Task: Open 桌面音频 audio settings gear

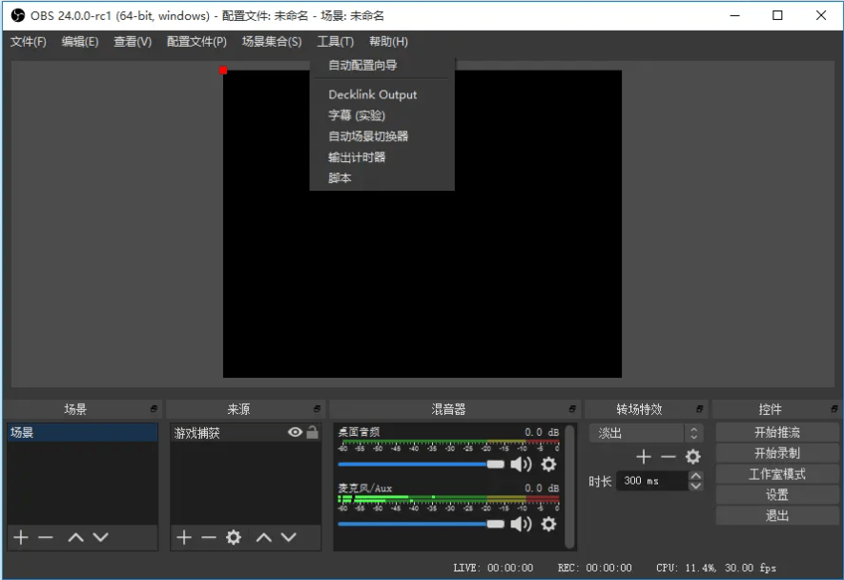Action: point(546,465)
